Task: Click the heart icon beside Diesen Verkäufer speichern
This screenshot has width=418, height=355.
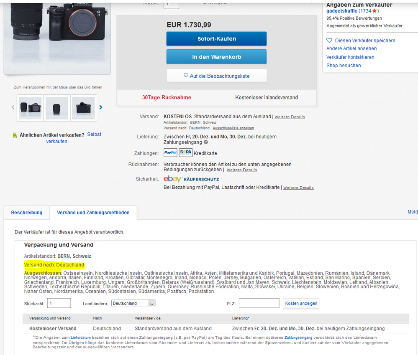Action: (329, 41)
